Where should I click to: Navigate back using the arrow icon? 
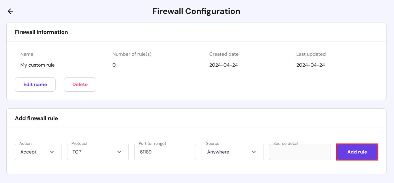click(10, 11)
